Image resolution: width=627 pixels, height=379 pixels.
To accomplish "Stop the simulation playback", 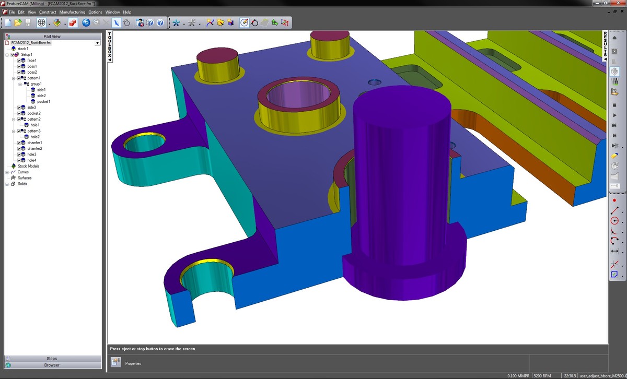I will (x=615, y=105).
